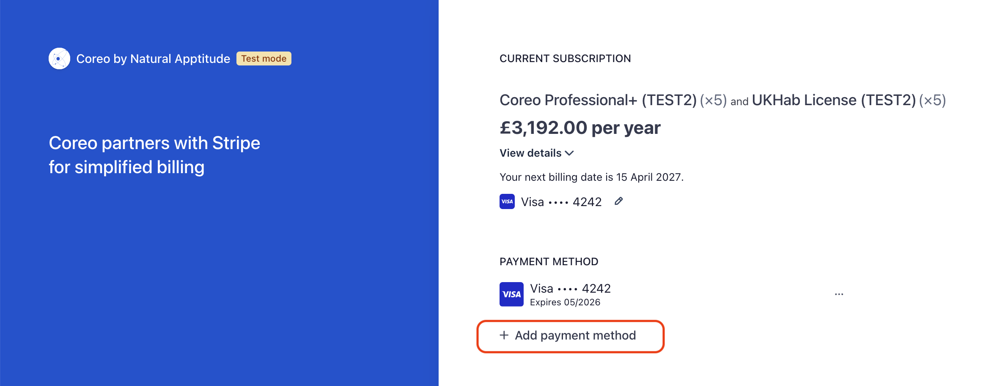994x386 pixels.
Task: Click the Expires 05/2026 card expiry text
Action: 565,302
